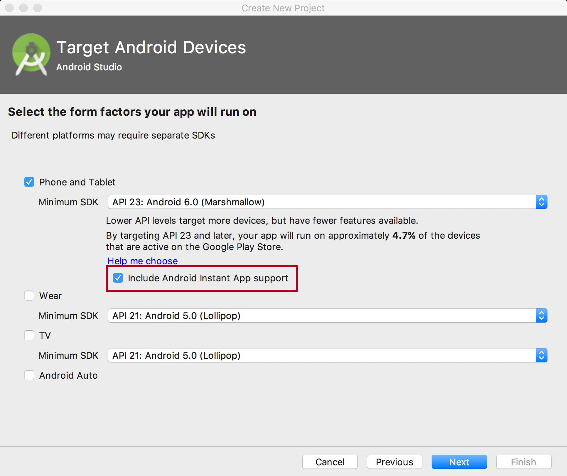The width and height of the screenshot is (567, 476).
Task: Click the Cancel button
Action: (330, 462)
